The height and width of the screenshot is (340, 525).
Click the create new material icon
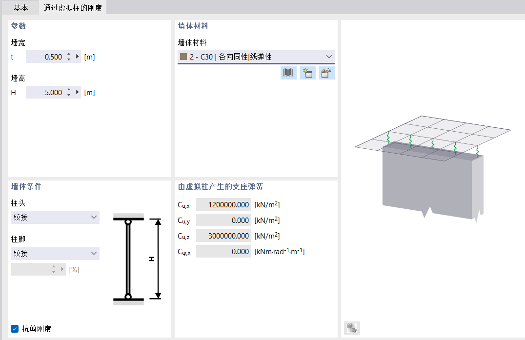pyautogui.click(x=307, y=73)
